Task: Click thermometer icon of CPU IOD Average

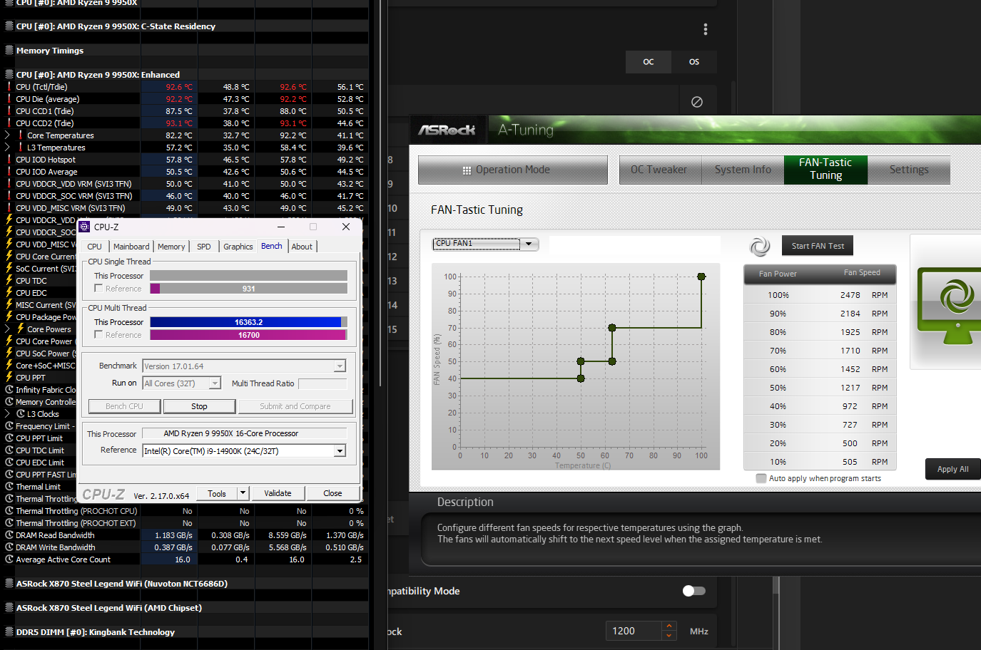Action: pyautogui.click(x=9, y=172)
